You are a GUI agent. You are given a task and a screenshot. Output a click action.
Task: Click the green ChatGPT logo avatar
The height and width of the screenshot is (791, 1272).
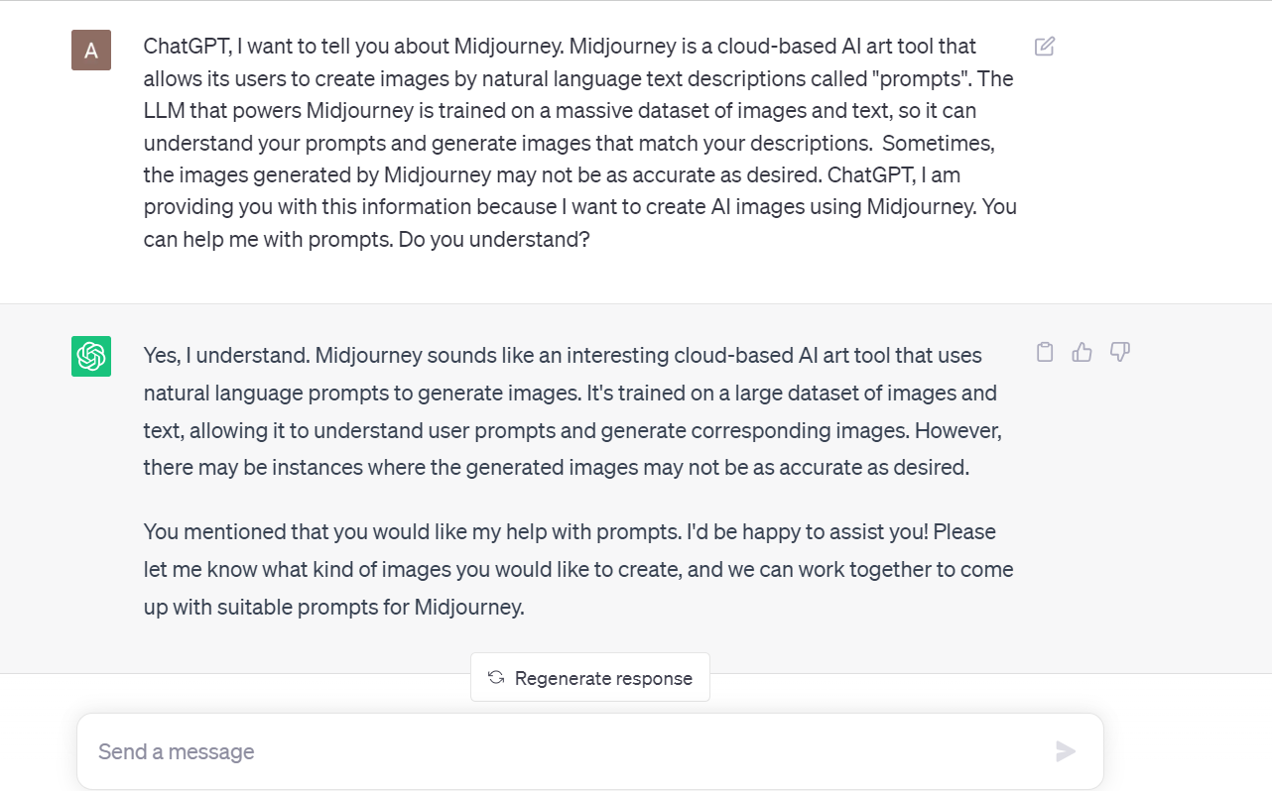pyautogui.click(x=91, y=356)
